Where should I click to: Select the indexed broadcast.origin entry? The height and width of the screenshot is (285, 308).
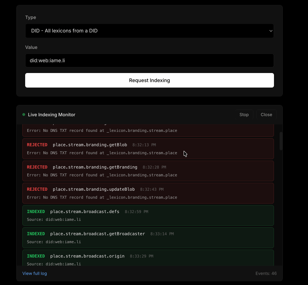(148, 259)
